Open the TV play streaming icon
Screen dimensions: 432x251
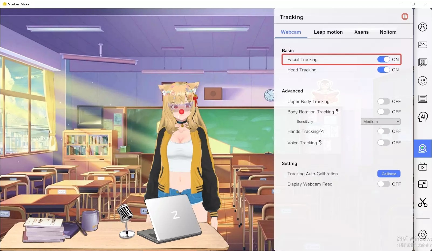pos(423,167)
